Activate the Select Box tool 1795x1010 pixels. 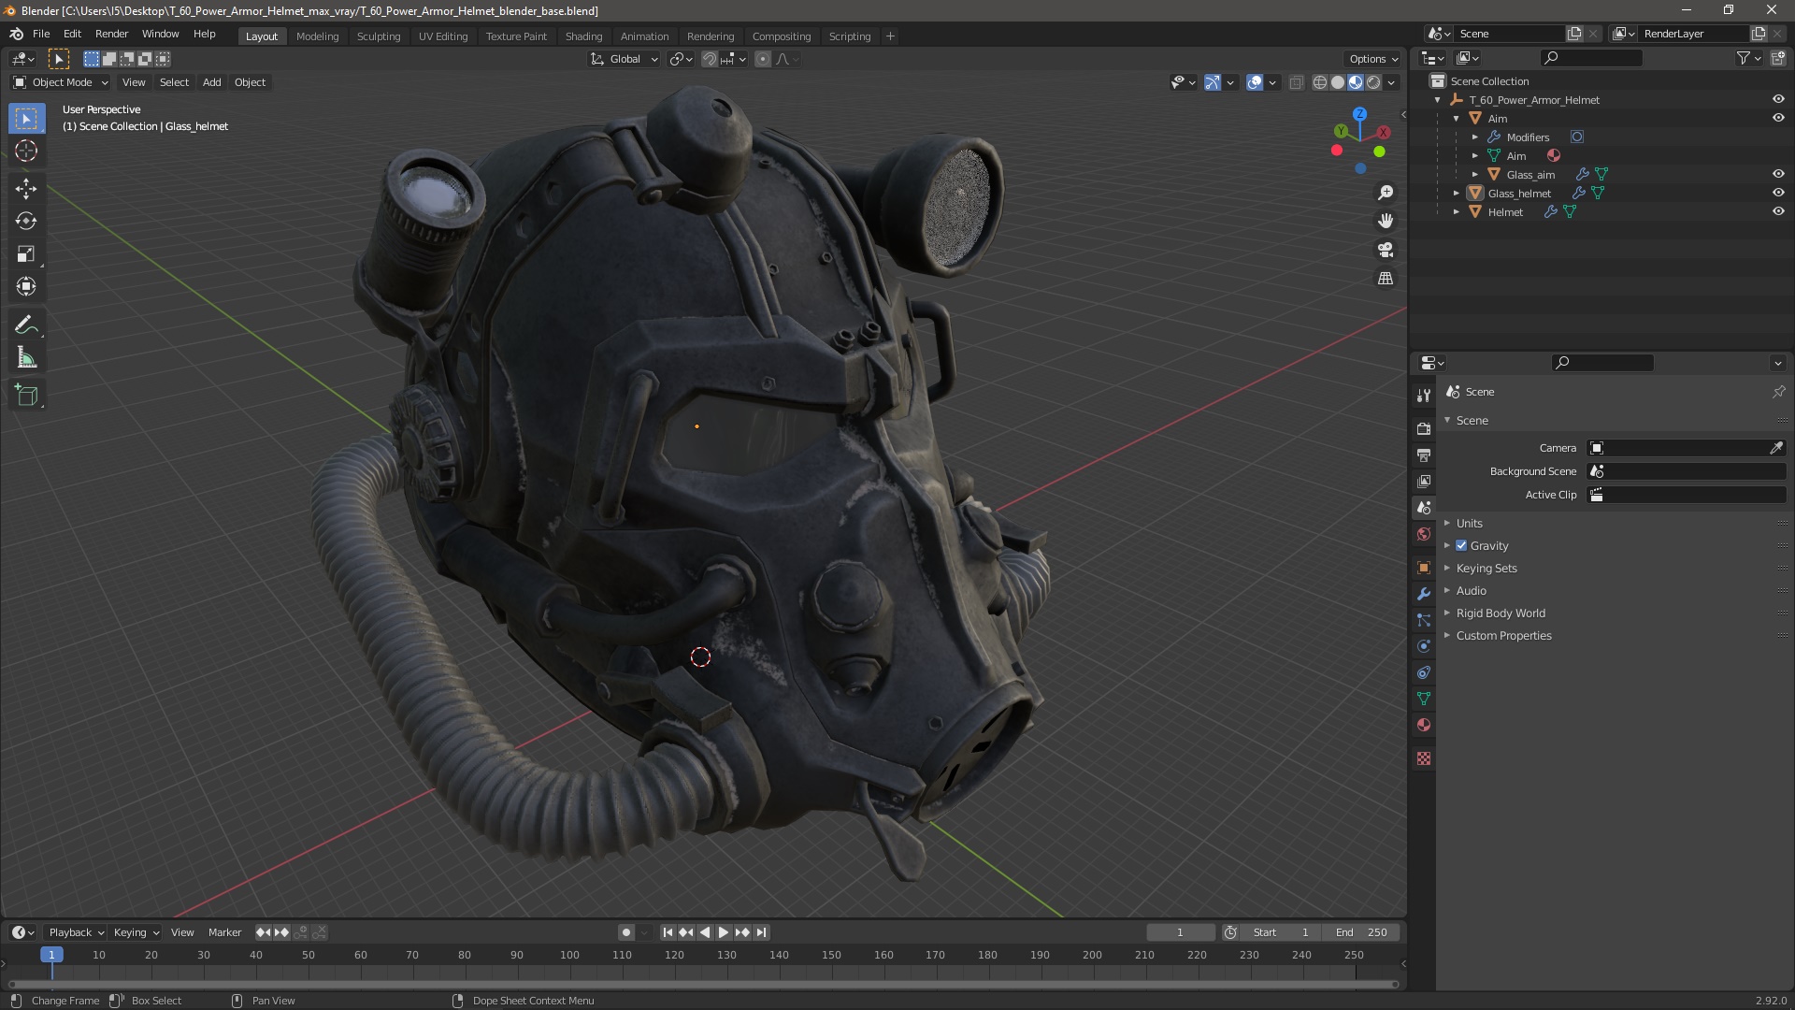click(x=26, y=118)
